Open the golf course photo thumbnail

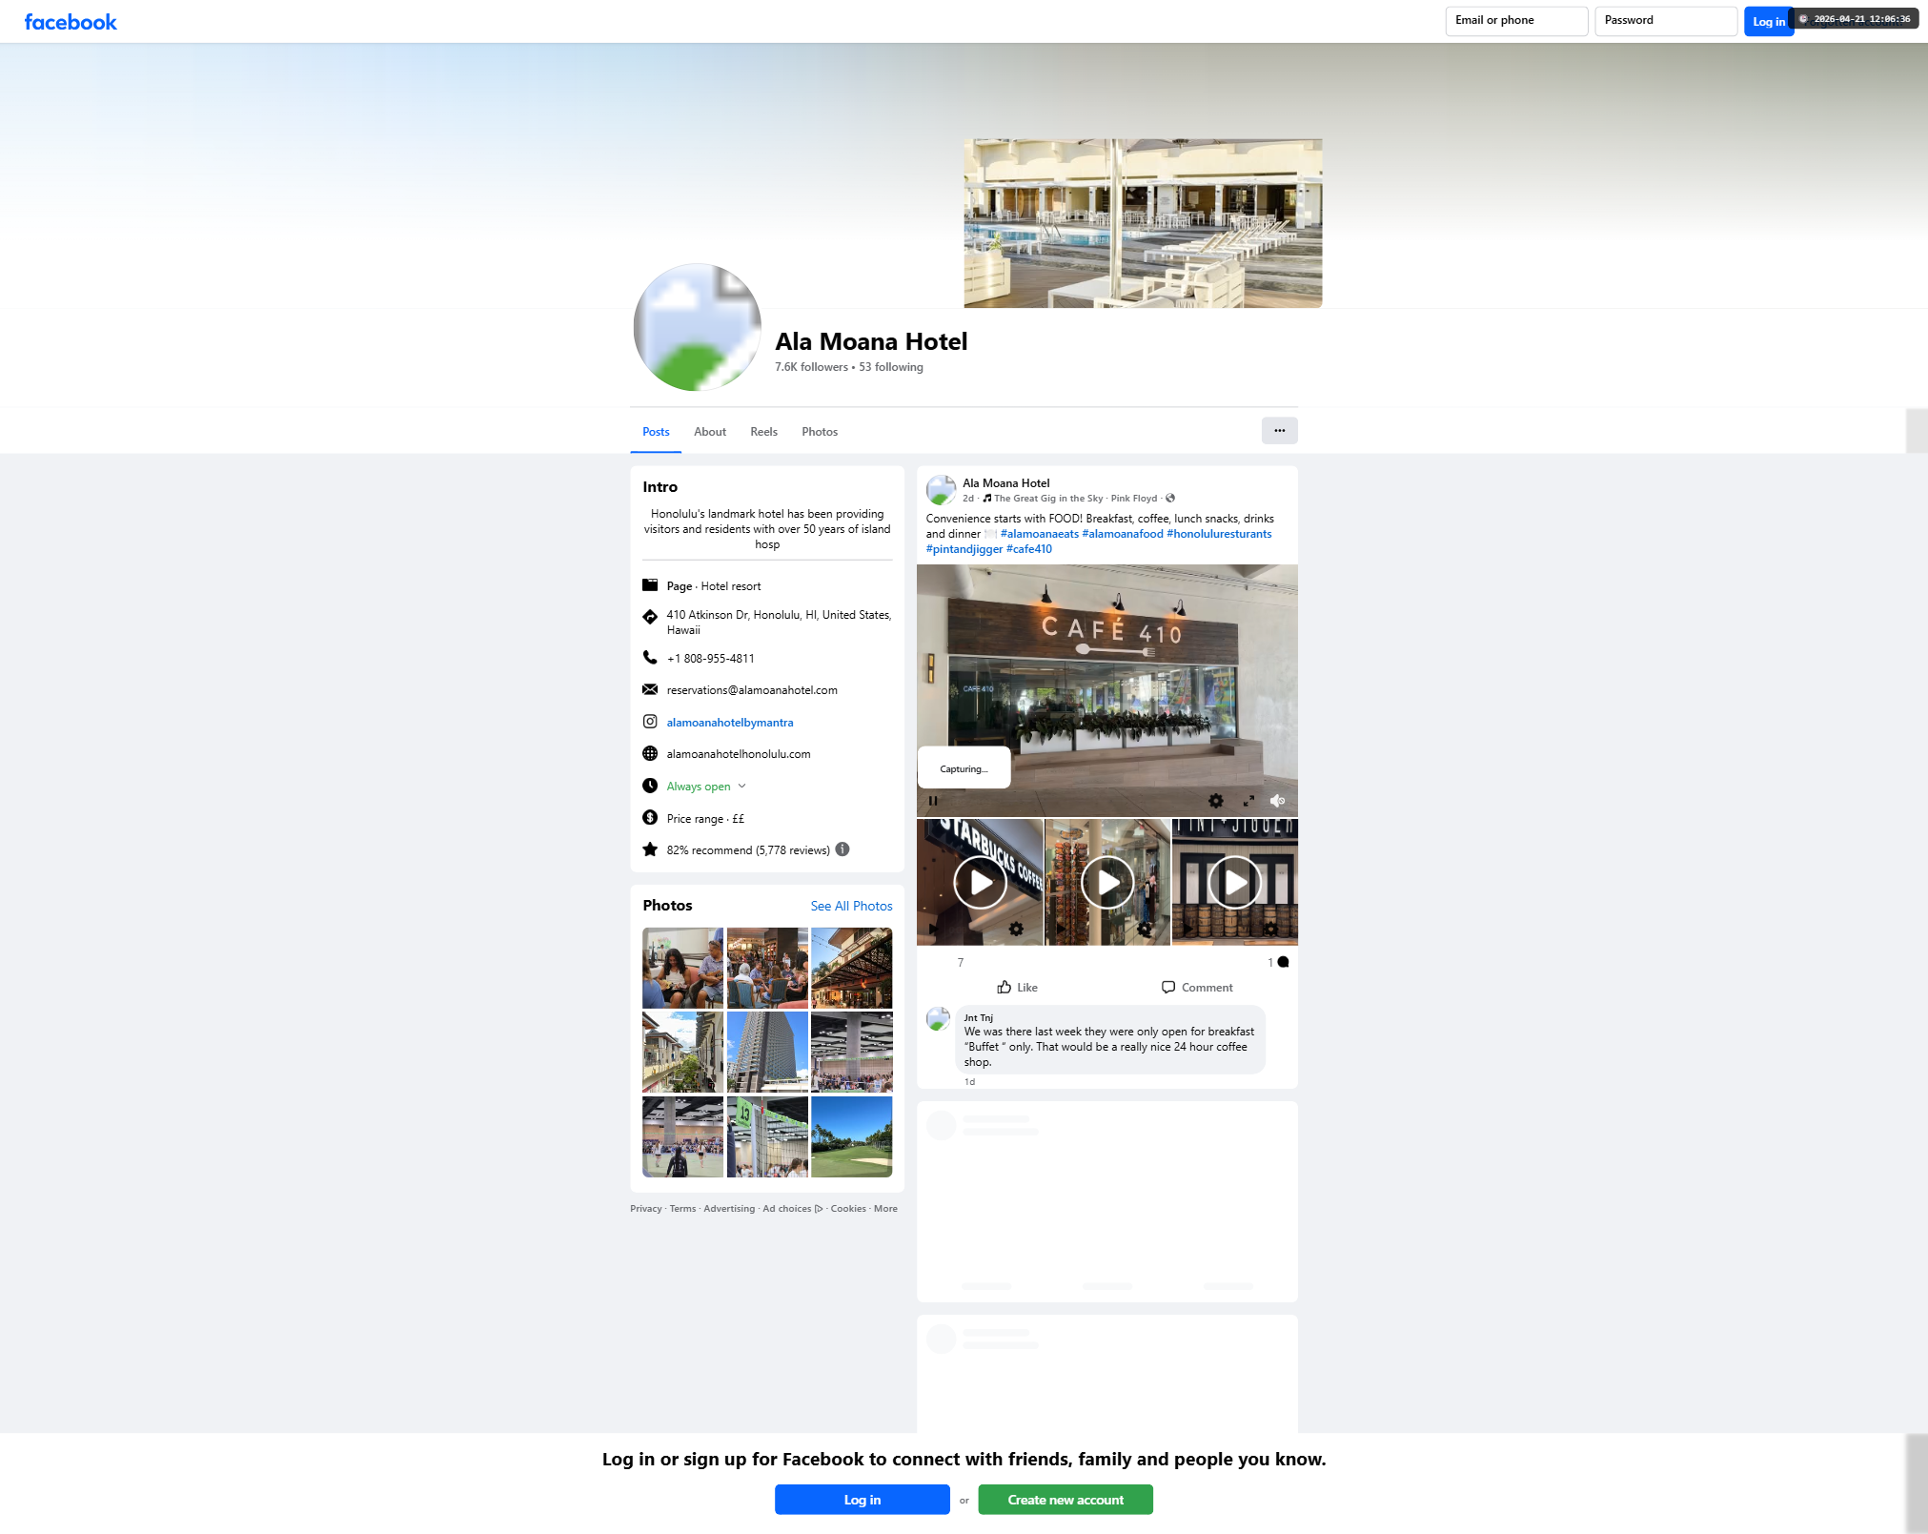852,1136
